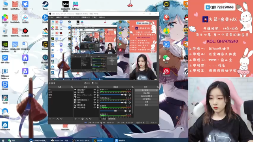
Task: Open source properties gear in sources toolbar
Action: [83, 119]
